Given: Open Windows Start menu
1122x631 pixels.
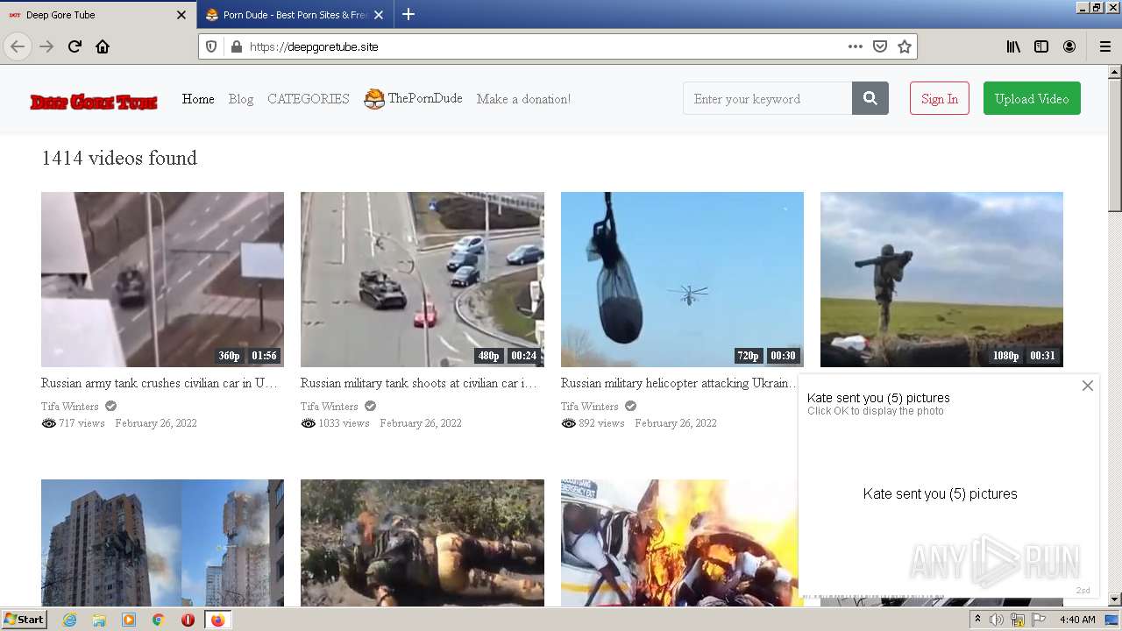Looking at the screenshot, I should tap(25, 619).
